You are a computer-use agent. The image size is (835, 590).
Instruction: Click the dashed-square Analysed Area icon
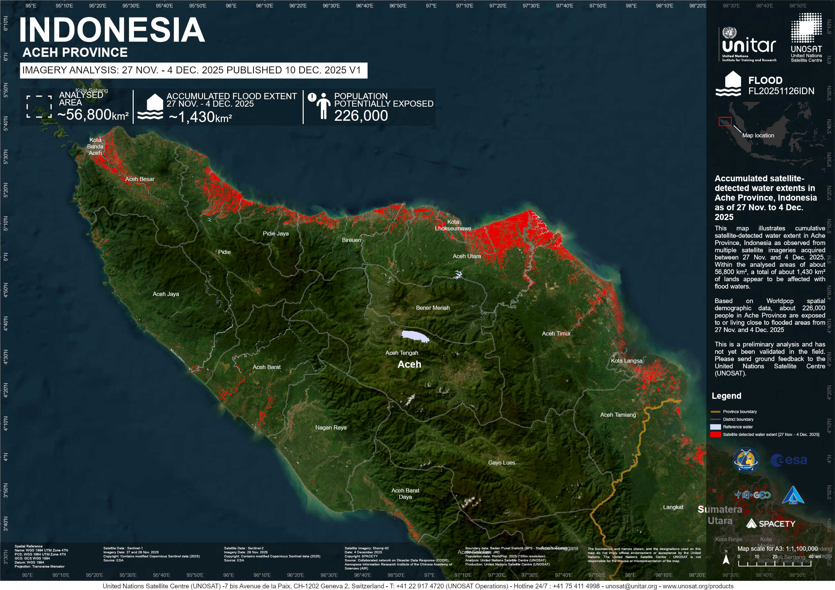pyautogui.click(x=39, y=107)
